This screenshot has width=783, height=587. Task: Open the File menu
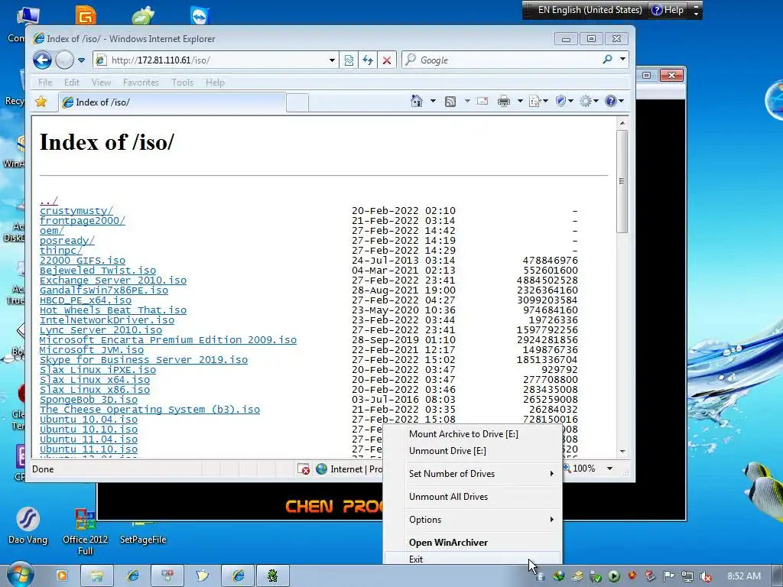point(45,83)
